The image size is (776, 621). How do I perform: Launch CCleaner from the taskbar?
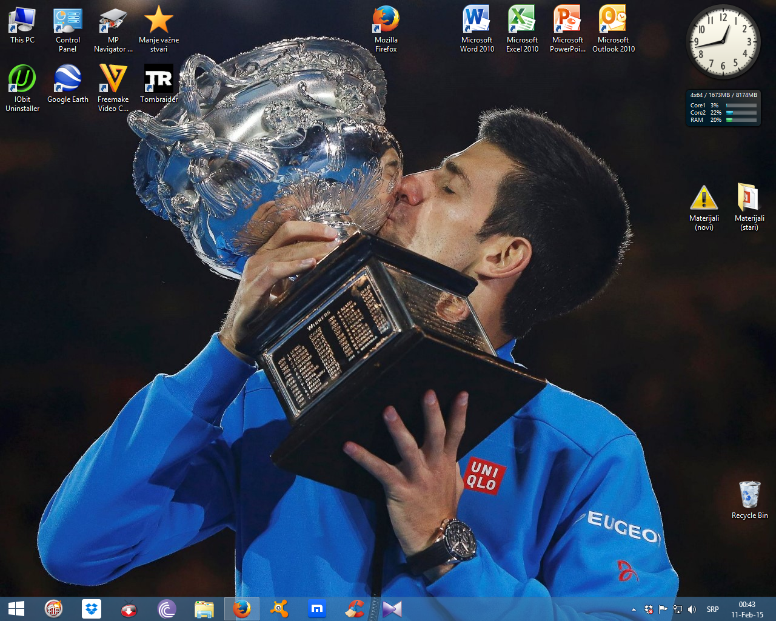pyautogui.click(x=355, y=609)
